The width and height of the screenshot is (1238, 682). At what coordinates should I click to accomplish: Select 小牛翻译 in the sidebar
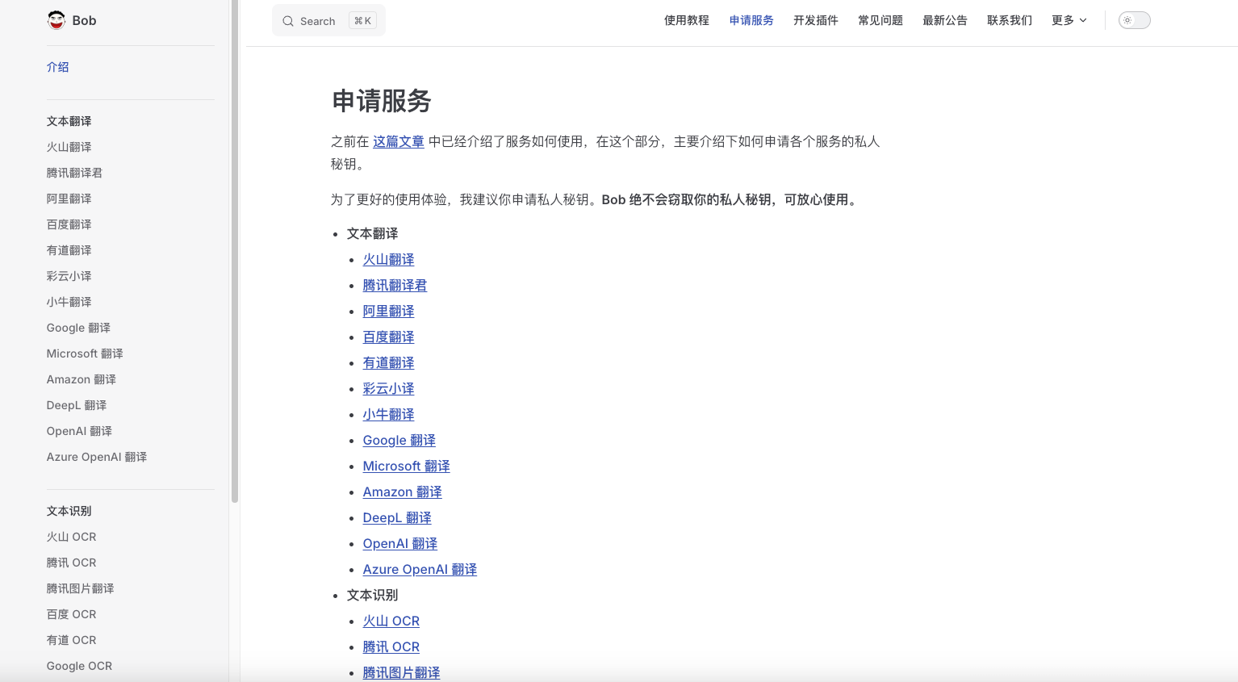click(x=69, y=302)
